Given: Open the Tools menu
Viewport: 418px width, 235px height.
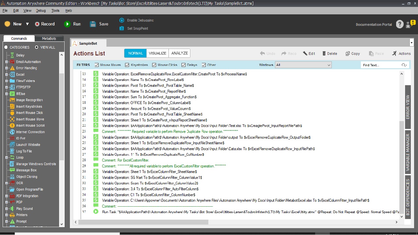Looking at the screenshot, I should click(56, 10).
